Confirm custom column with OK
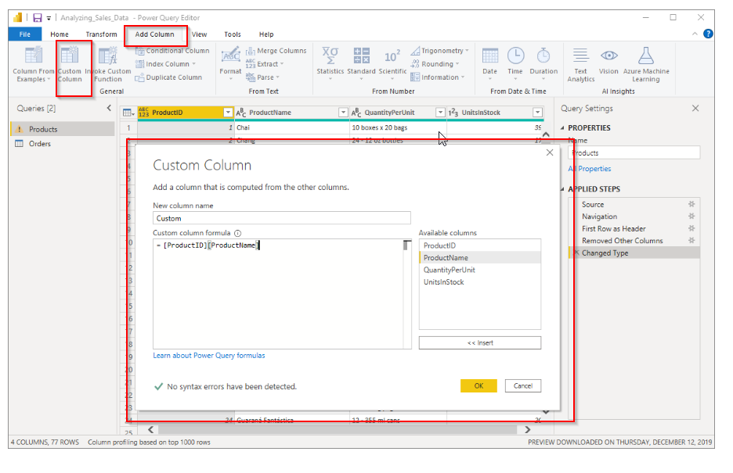Image resolution: width=733 pixels, height=473 pixels. (478, 385)
